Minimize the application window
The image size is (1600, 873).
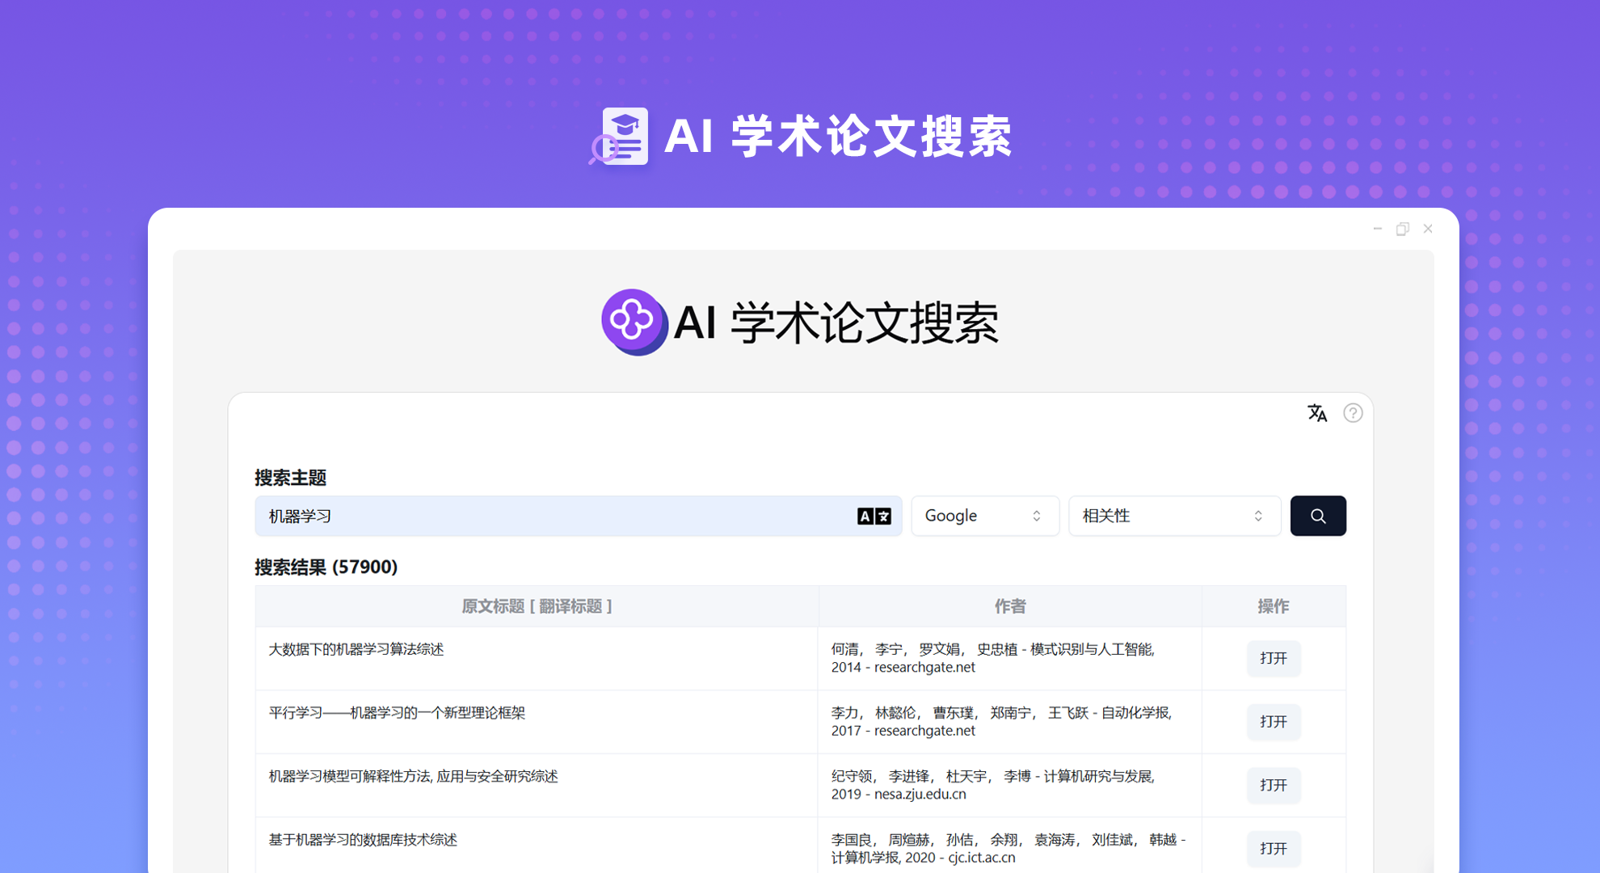point(1377,229)
